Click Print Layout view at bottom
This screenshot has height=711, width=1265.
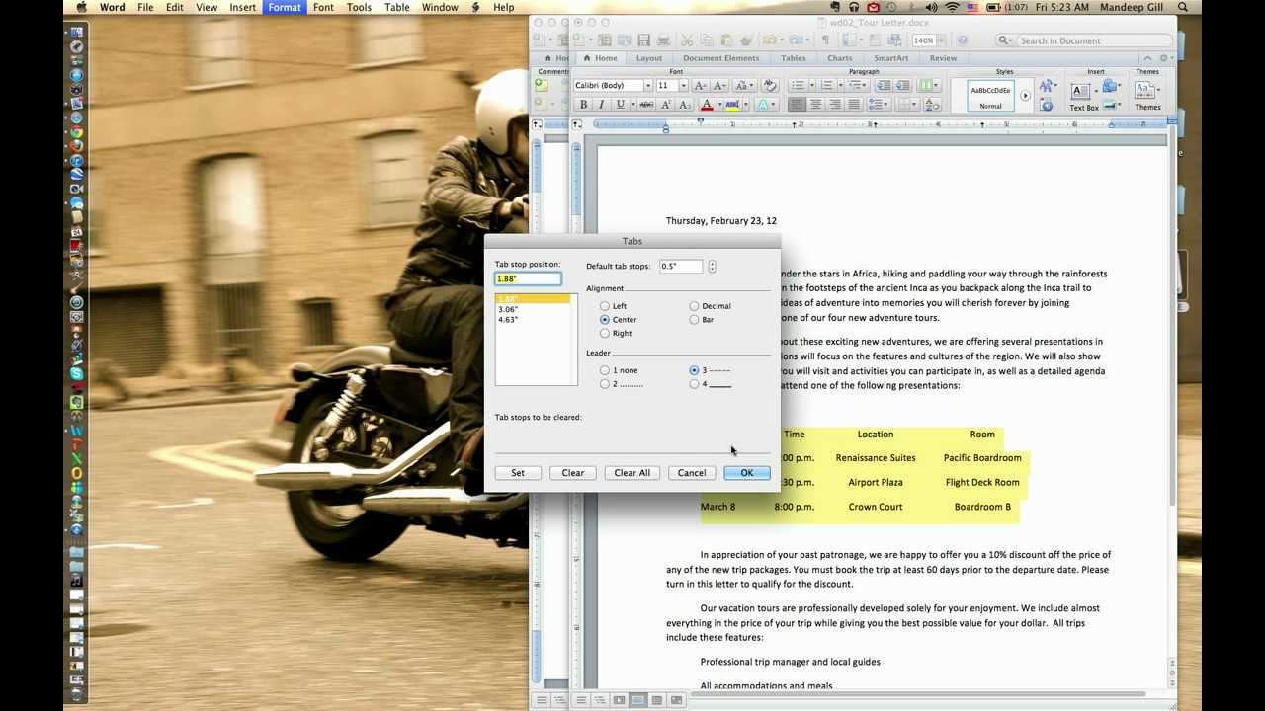pyautogui.click(x=638, y=700)
